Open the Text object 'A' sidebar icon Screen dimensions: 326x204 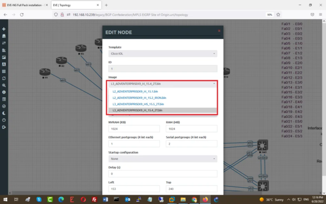click(4, 64)
